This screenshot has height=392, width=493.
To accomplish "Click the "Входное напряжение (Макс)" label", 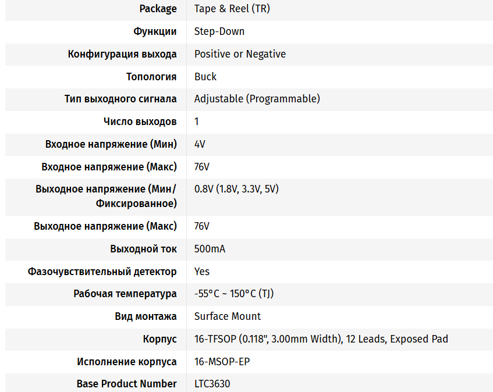I will pyautogui.click(x=109, y=167).
